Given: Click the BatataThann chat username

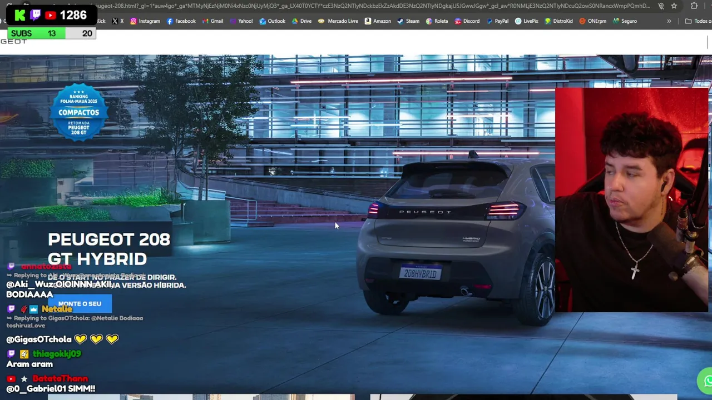Looking at the screenshot, I should click(60, 378).
